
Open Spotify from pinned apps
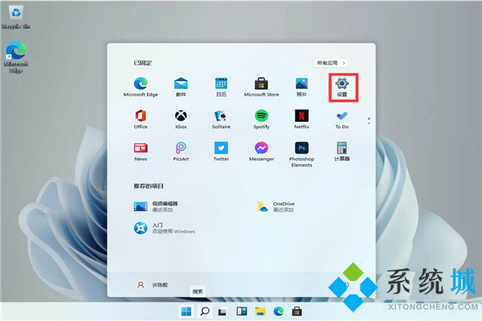[x=261, y=120]
